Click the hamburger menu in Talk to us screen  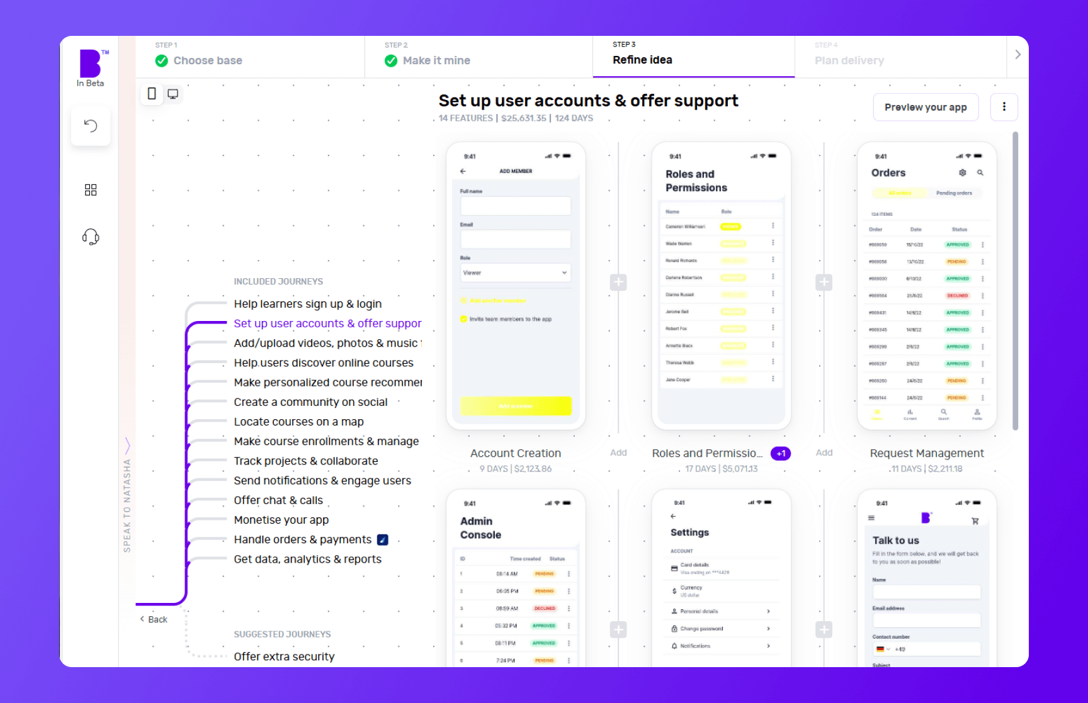[x=871, y=518]
